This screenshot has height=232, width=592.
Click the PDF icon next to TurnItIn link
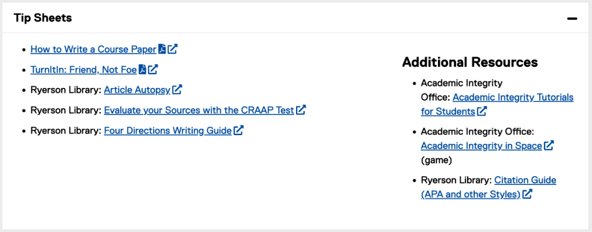point(143,69)
